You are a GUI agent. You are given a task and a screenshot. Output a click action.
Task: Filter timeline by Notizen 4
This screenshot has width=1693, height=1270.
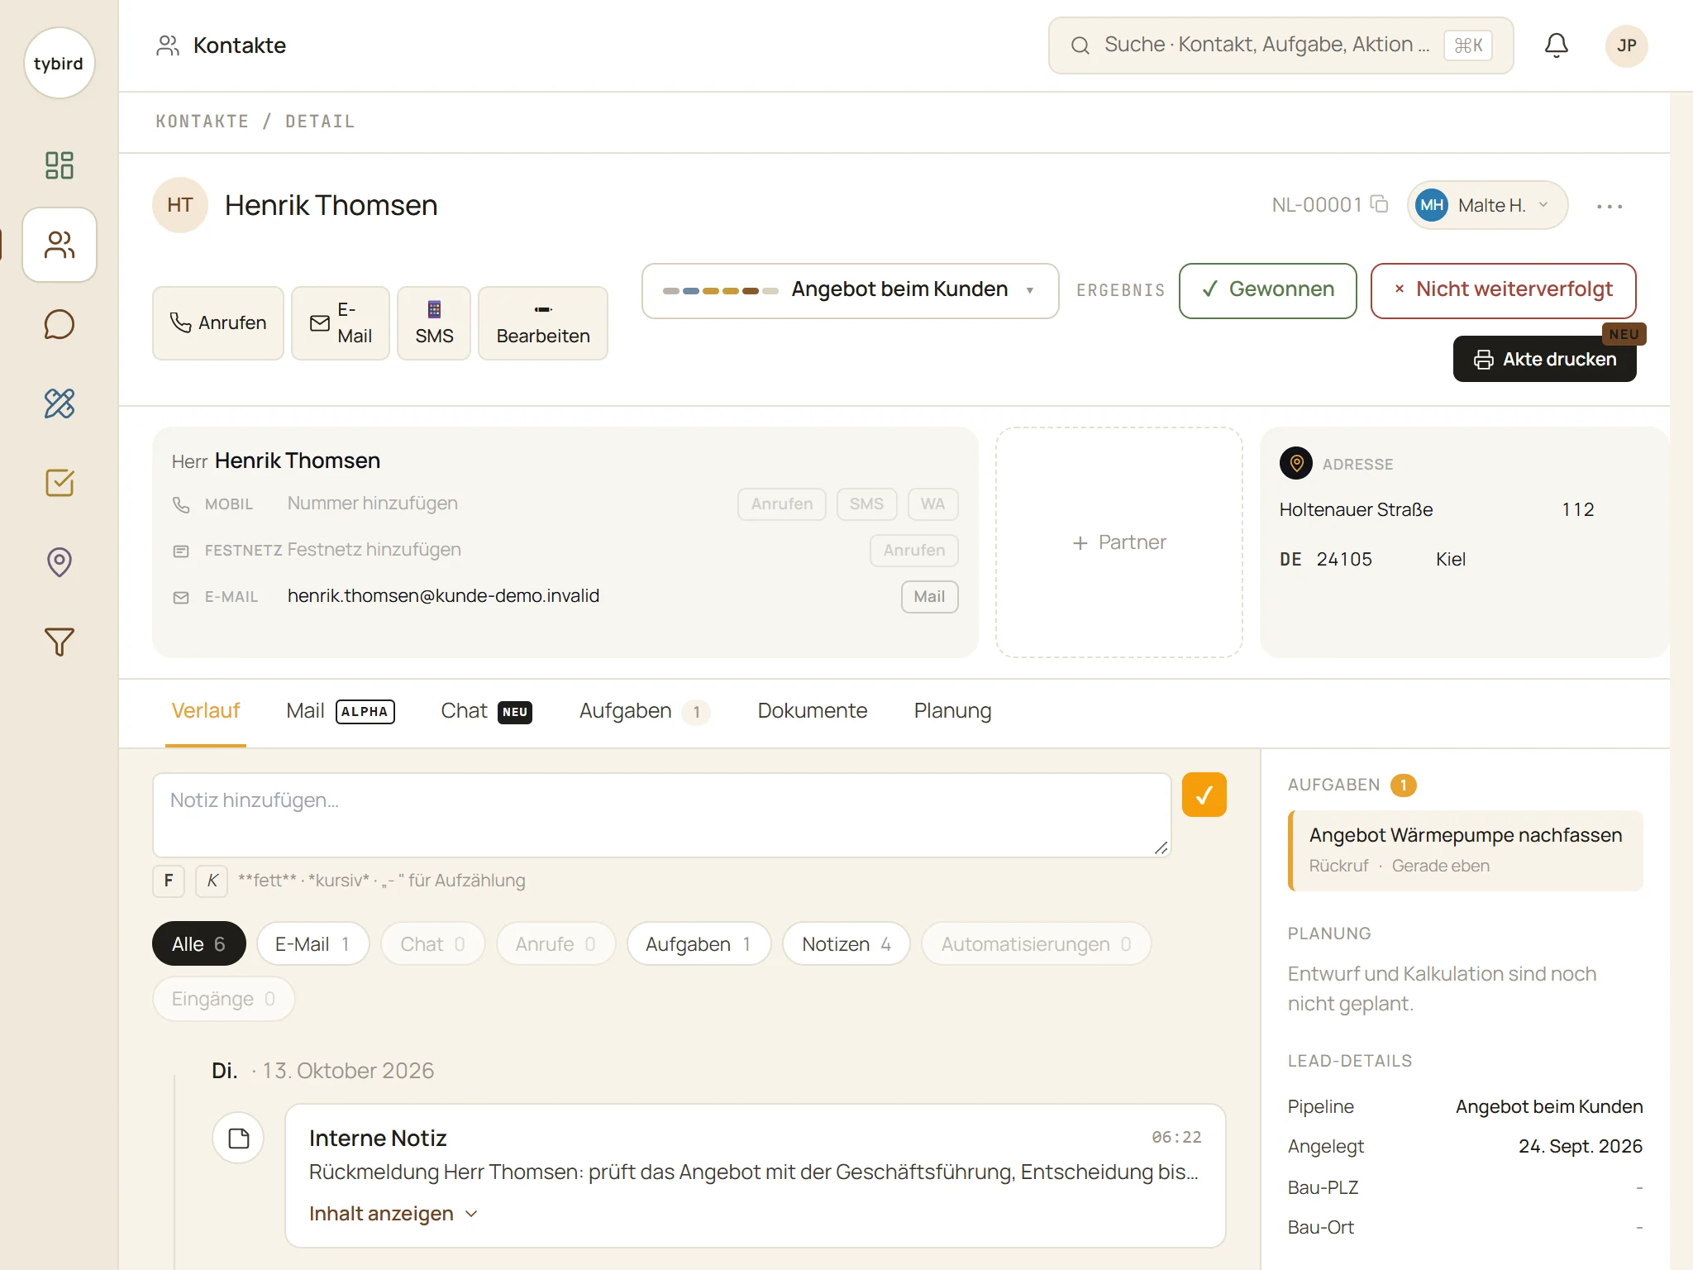click(846, 943)
